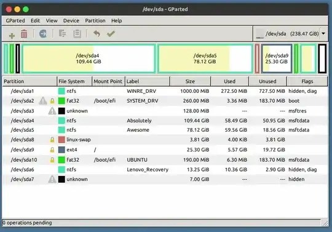Select the /dev/sda4 graphical partition block
Image resolution: width=332 pixels, height=232 pixels.
tap(89, 58)
